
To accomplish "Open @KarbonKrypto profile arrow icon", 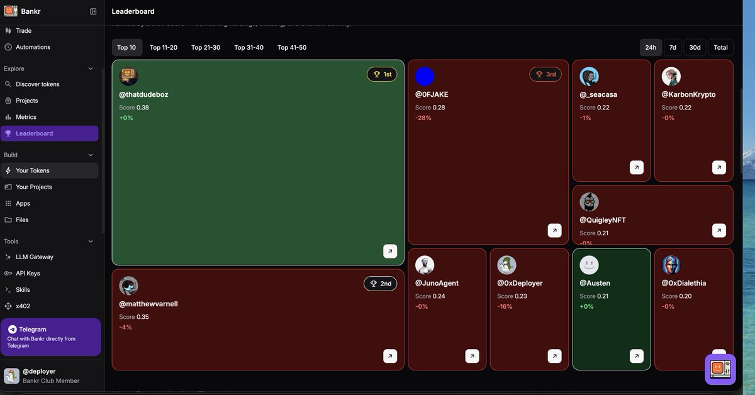I will click(x=719, y=167).
